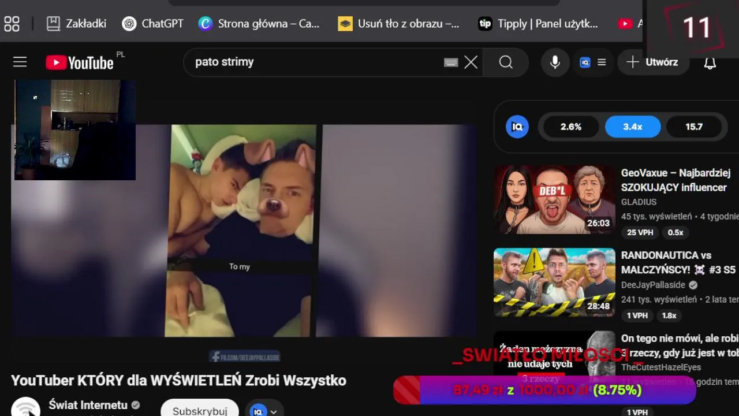
Task: Run search with the magnifier button
Action: point(506,62)
